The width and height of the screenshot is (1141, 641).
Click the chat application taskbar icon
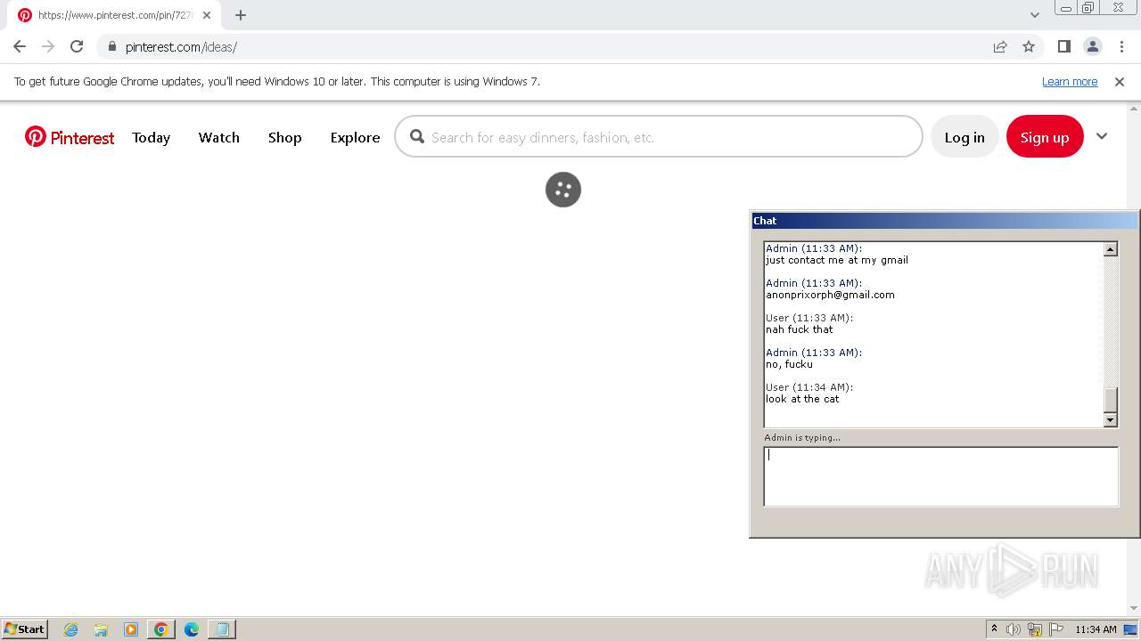point(221,629)
